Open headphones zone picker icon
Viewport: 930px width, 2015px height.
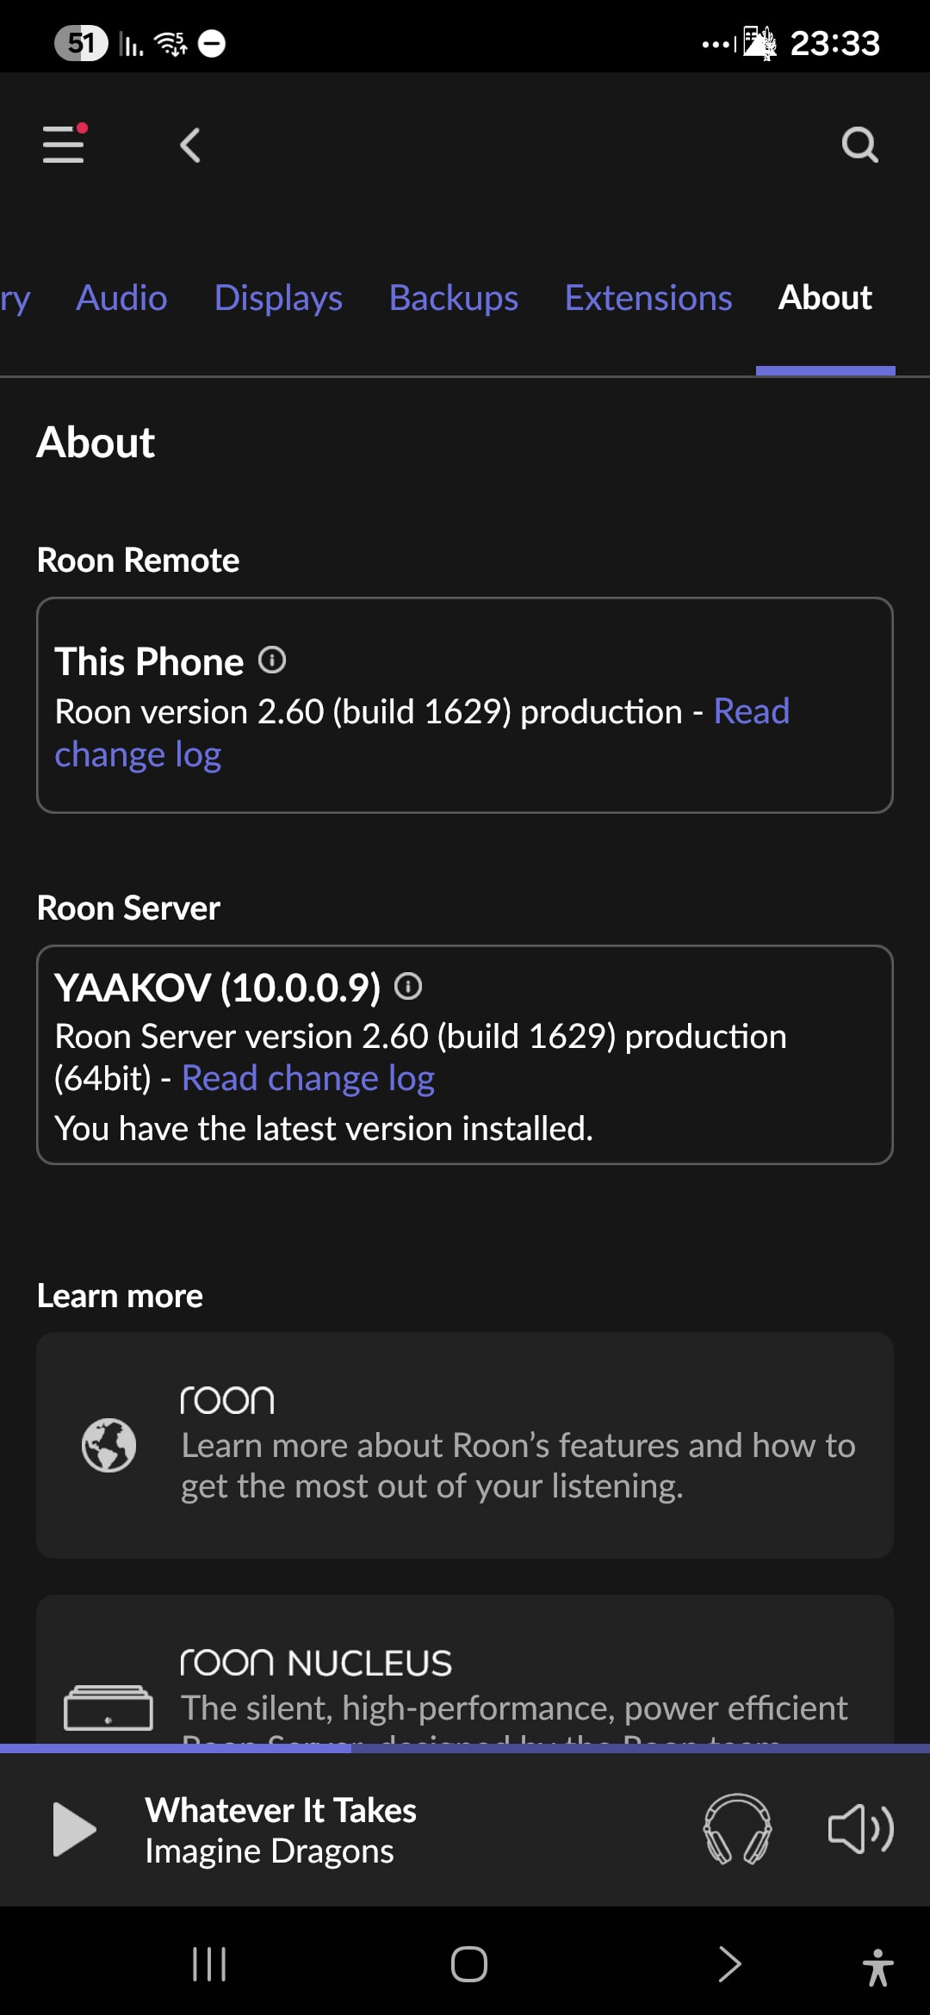click(x=737, y=1829)
